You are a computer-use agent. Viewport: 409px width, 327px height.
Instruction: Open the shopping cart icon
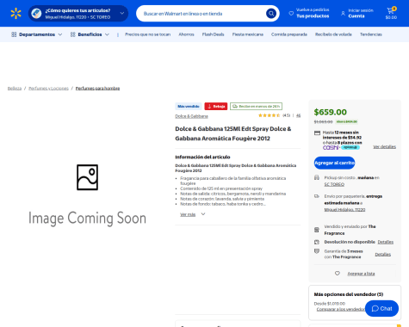click(391, 10)
